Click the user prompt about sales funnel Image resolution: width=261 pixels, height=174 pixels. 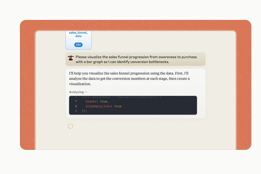click(x=136, y=59)
